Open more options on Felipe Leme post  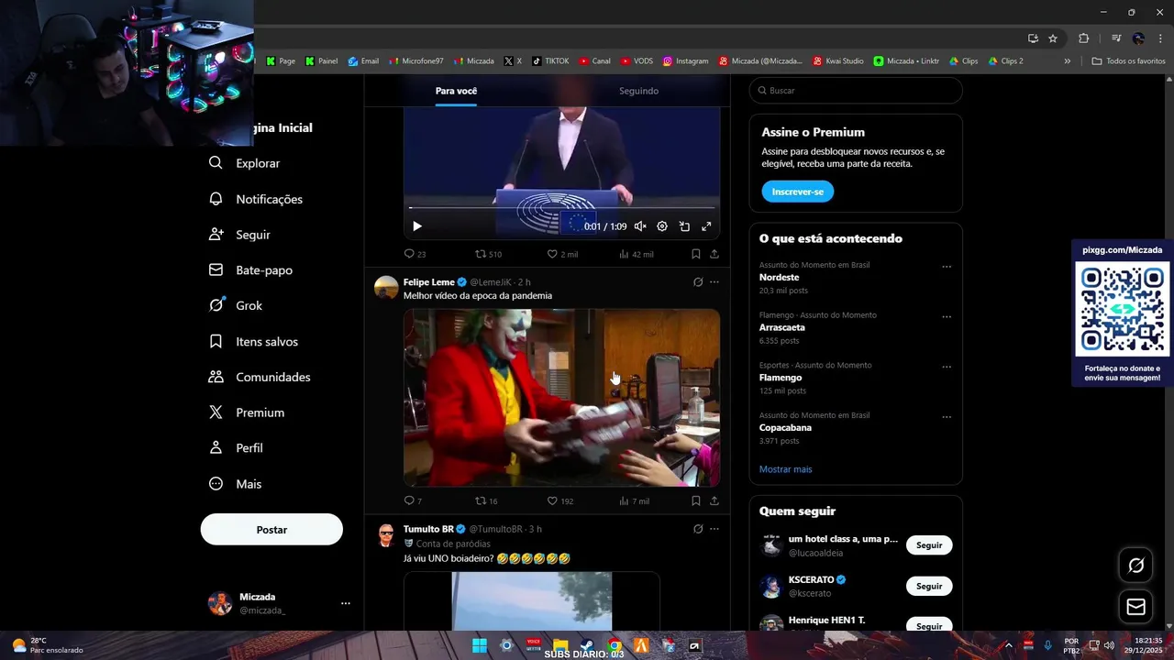[714, 282]
